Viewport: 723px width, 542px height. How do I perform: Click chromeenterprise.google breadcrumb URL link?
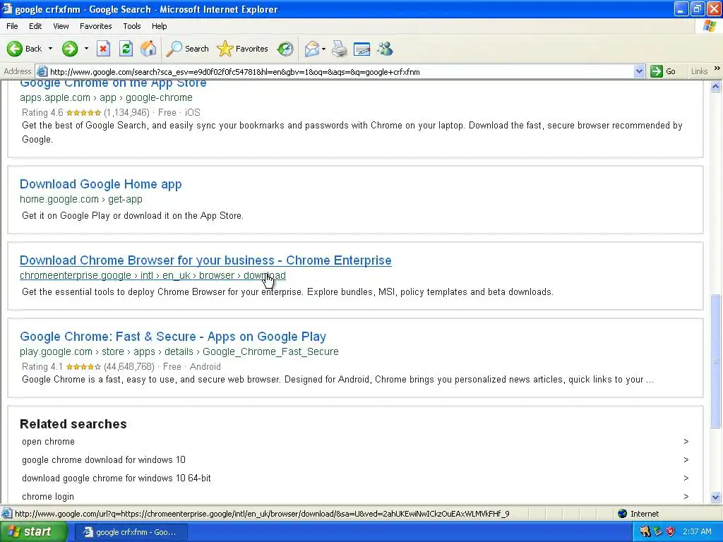tap(153, 275)
